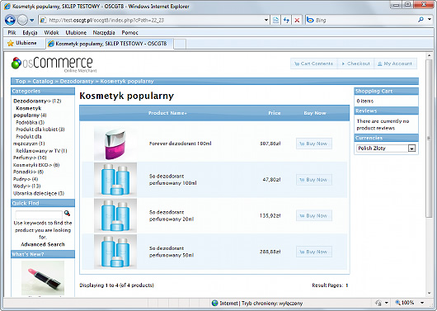The height and width of the screenshot is (311, 437).
Task: Open the zoom level 100% dropdown
Action: coord(422,303)
